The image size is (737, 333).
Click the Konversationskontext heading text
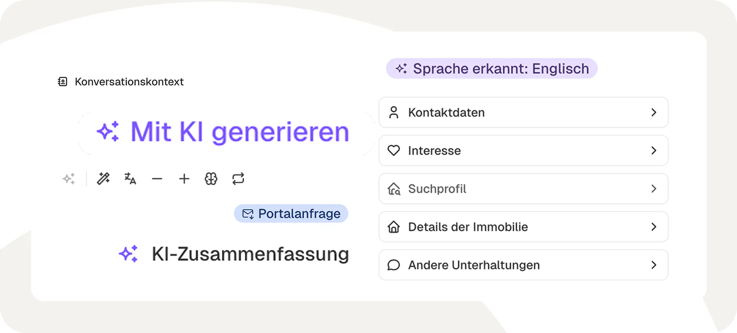[129, 82]
